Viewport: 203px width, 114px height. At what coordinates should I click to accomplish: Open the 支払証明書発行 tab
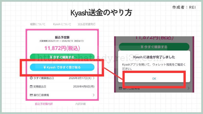[x=87, y=24]
